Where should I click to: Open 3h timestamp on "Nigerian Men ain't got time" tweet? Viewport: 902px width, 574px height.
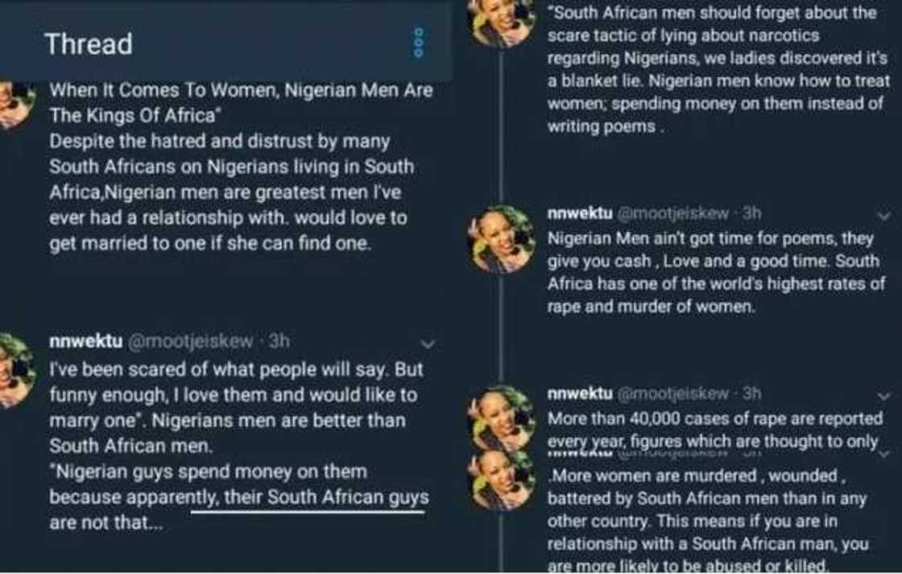pyautogui.click(x=751, y=214)
